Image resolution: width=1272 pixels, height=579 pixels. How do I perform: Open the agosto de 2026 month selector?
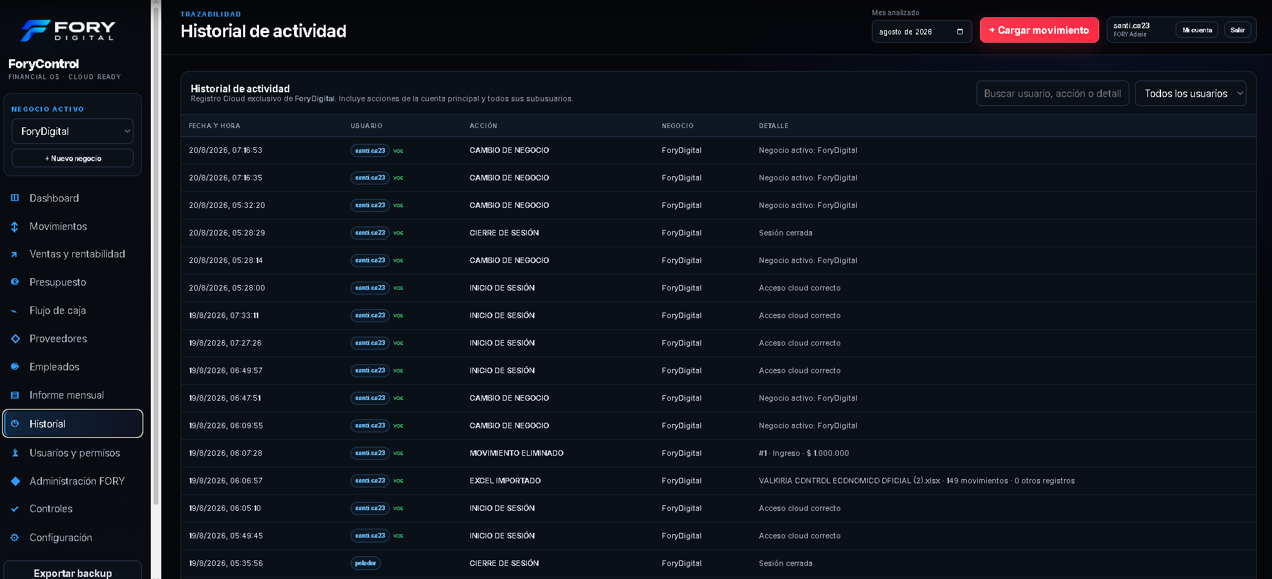point(921,32)
